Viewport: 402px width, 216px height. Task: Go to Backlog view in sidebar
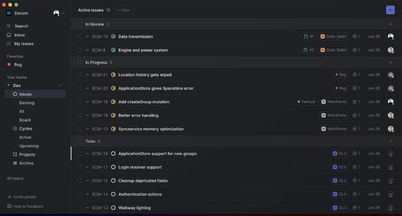(27, 103)
